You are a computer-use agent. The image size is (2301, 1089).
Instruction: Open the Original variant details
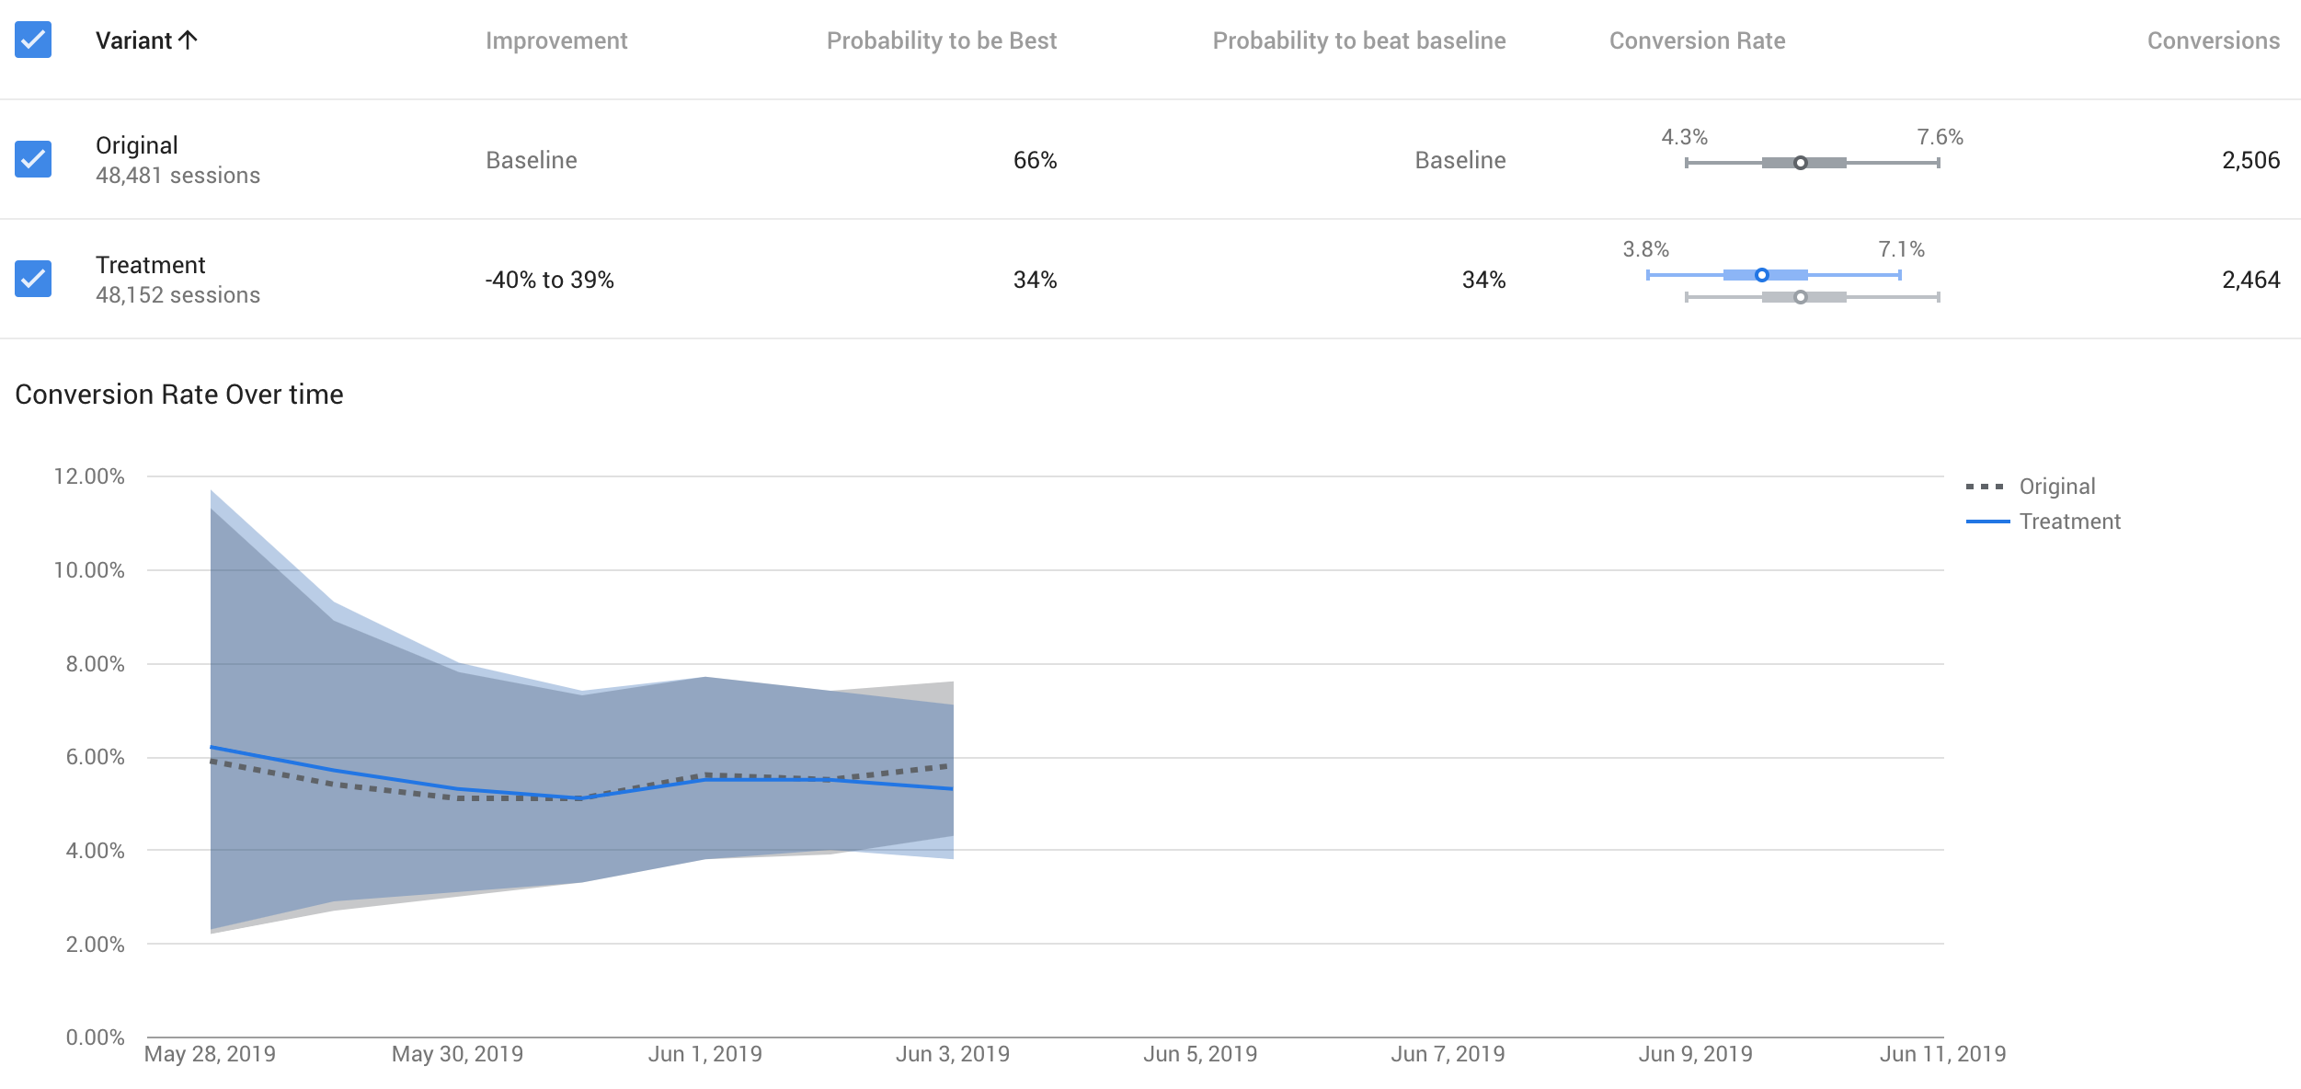click(x=137, y=144)
